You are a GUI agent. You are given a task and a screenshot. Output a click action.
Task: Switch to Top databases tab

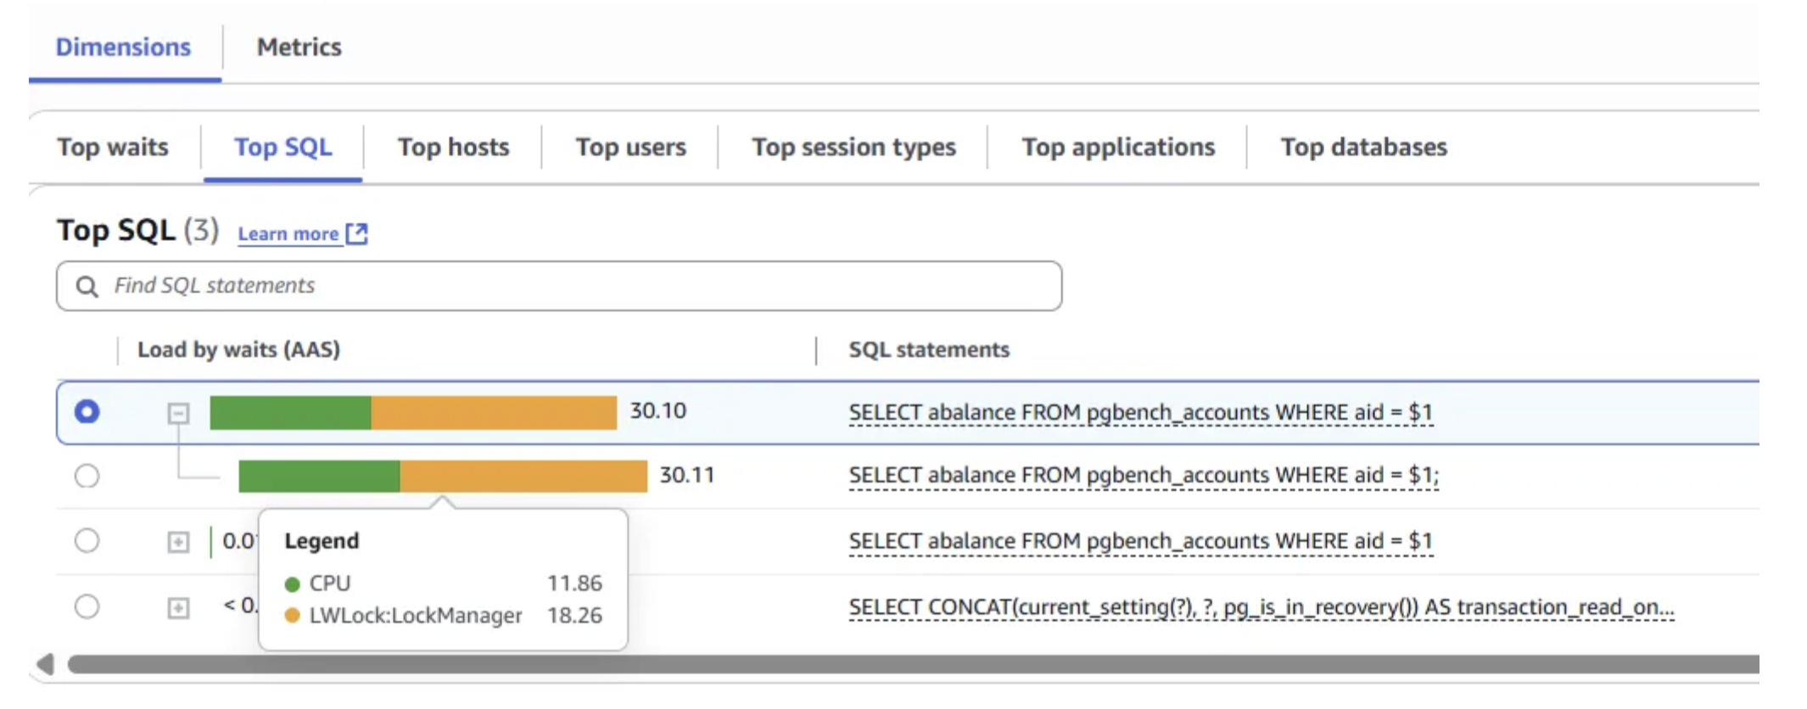[x=1363, y=148]
